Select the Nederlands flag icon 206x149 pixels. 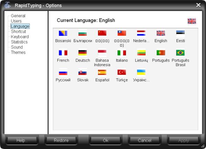coord(141,33)
